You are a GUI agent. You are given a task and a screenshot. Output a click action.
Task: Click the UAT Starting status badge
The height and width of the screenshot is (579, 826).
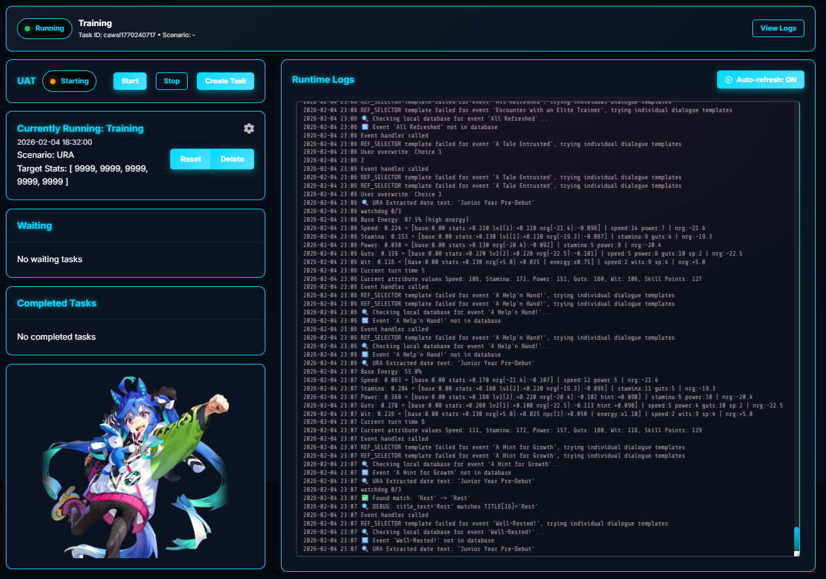(69, 82)
